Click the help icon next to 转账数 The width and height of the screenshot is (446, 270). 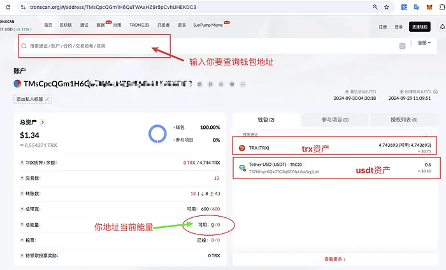(x=22, y=193)
